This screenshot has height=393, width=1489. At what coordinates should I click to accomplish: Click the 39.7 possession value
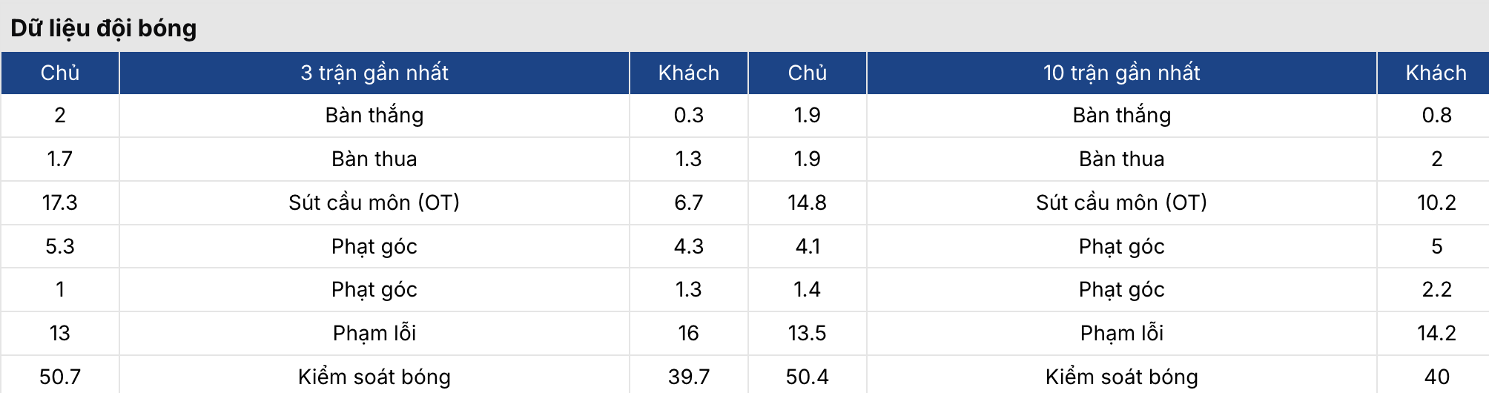point(688,377)
